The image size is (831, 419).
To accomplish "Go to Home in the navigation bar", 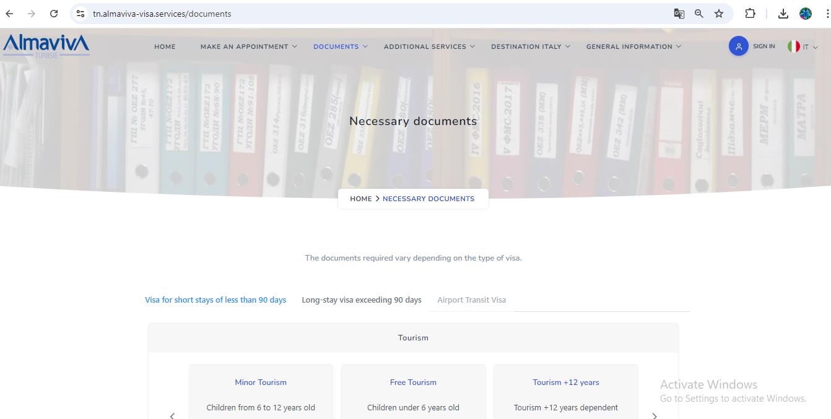I will click(165, 46).
